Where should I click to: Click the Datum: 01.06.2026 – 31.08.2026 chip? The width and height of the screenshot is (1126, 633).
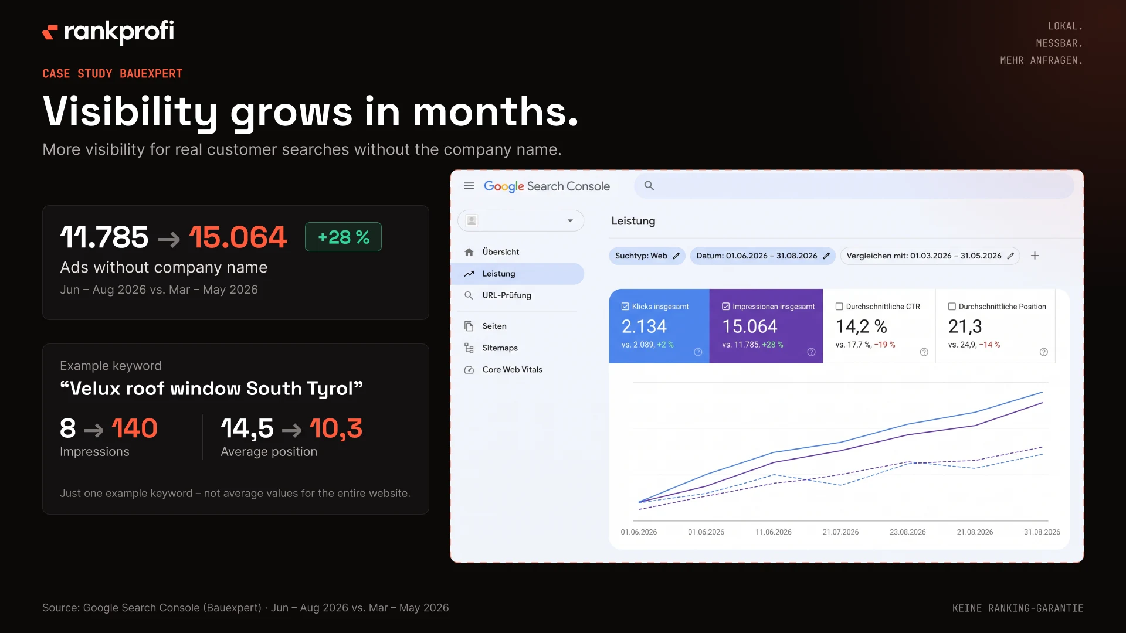762,256
